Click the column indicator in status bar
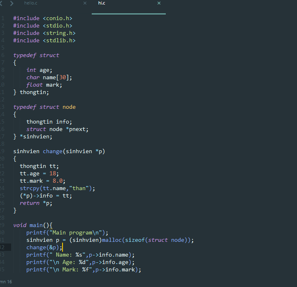Screen dimensions: 297x287 6,282
